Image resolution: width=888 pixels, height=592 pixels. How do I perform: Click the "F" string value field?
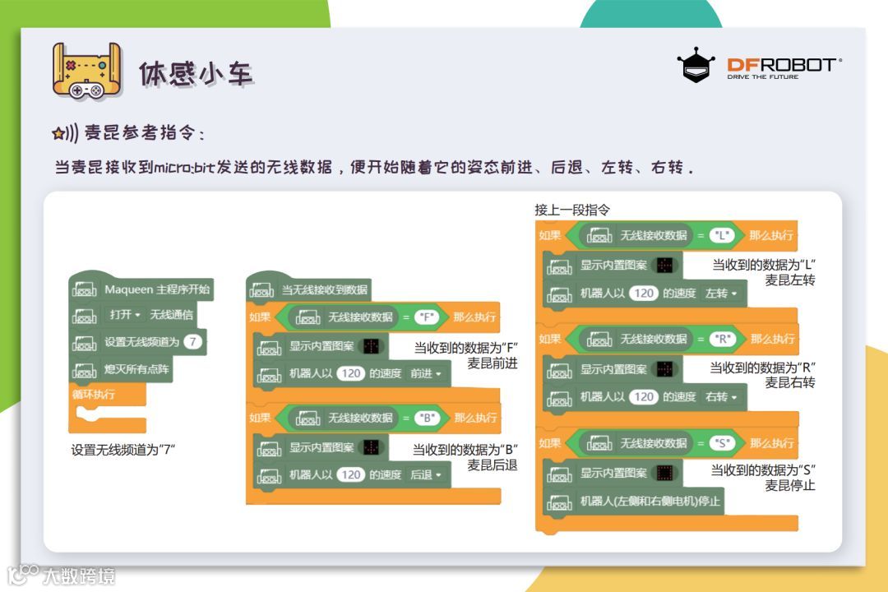click(x=427, y=317)
